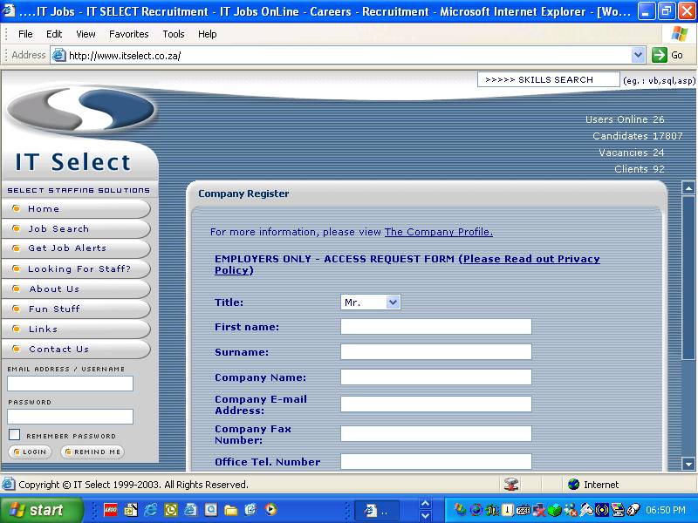Open Job Search page
This screenshot has height=523, width=698.
[76, 229]
